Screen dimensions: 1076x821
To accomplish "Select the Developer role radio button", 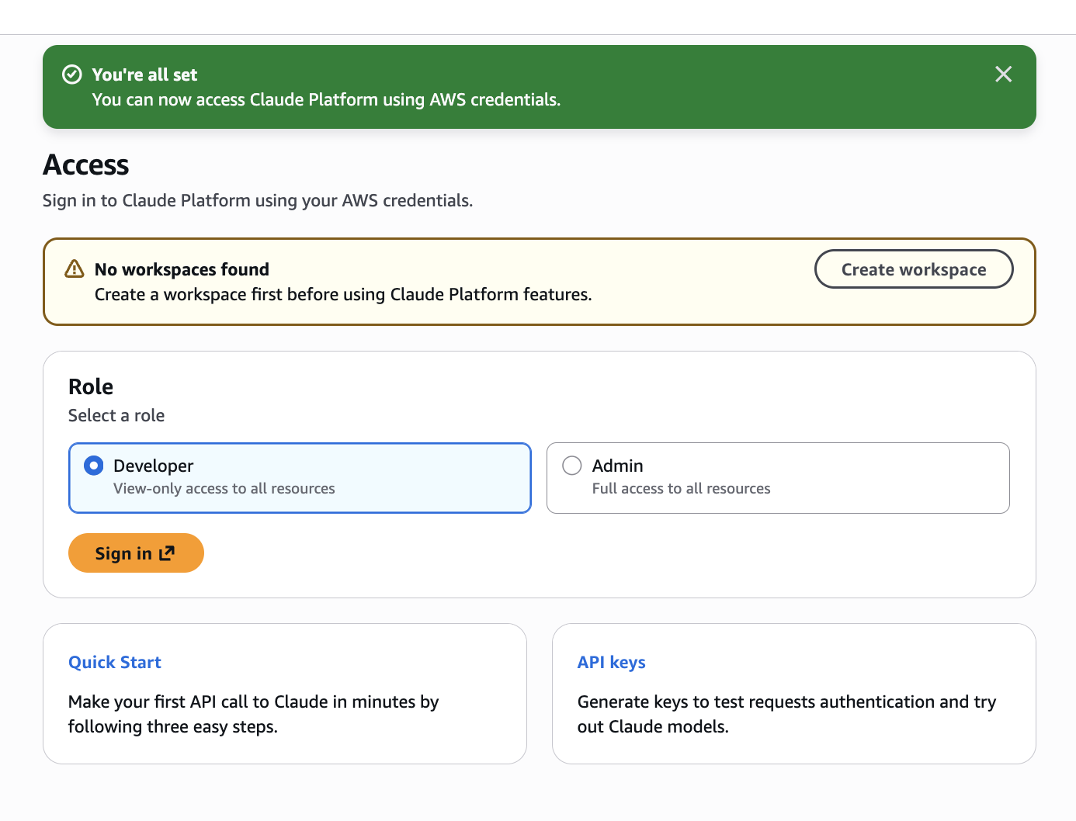I will (94, 466).
